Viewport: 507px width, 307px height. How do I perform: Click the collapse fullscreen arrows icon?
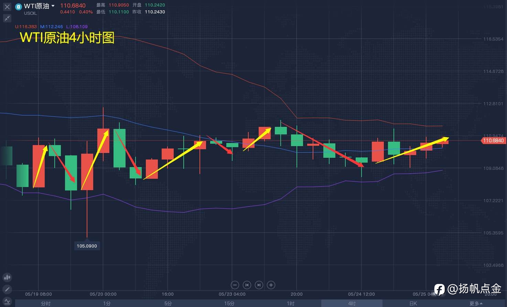click(x=7, y=18)
